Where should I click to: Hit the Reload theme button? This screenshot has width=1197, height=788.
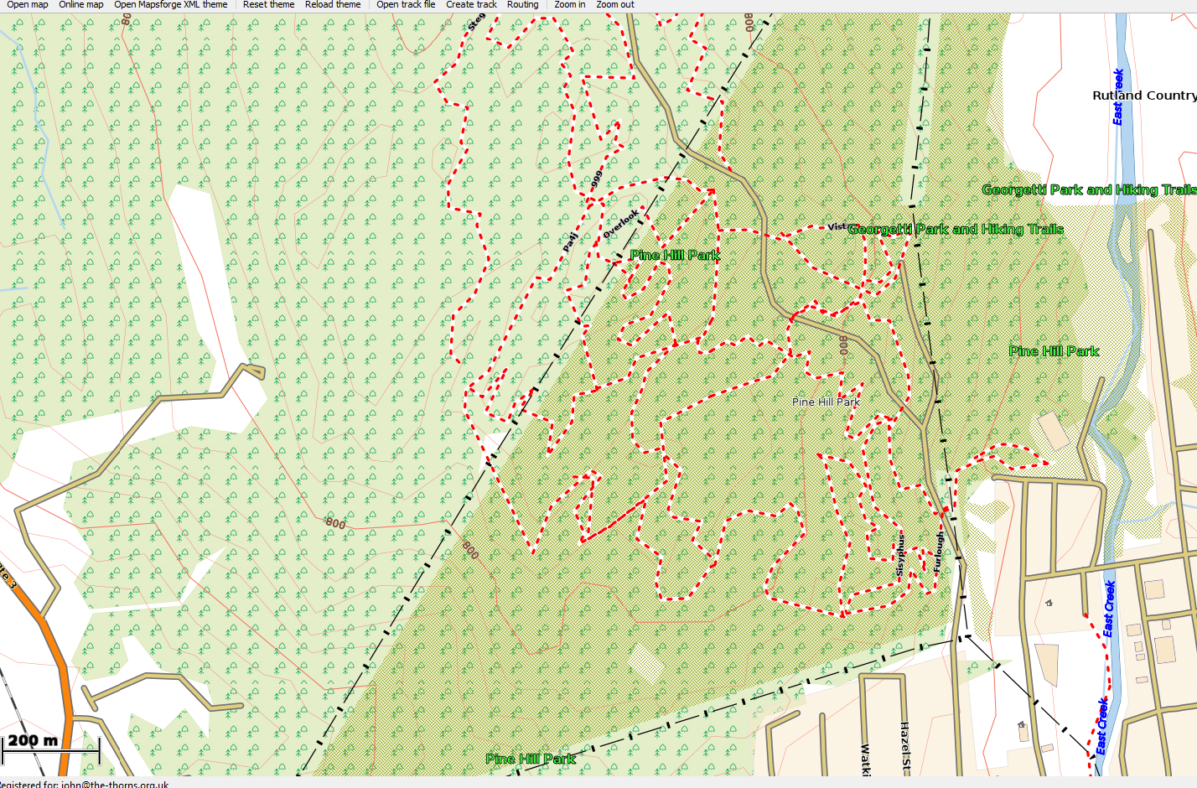pos(333,5)
